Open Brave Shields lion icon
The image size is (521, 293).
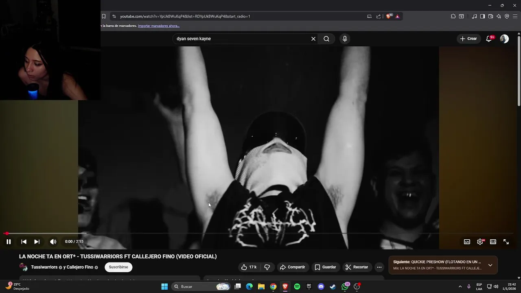pyautogui.click(x=389, y=16)
